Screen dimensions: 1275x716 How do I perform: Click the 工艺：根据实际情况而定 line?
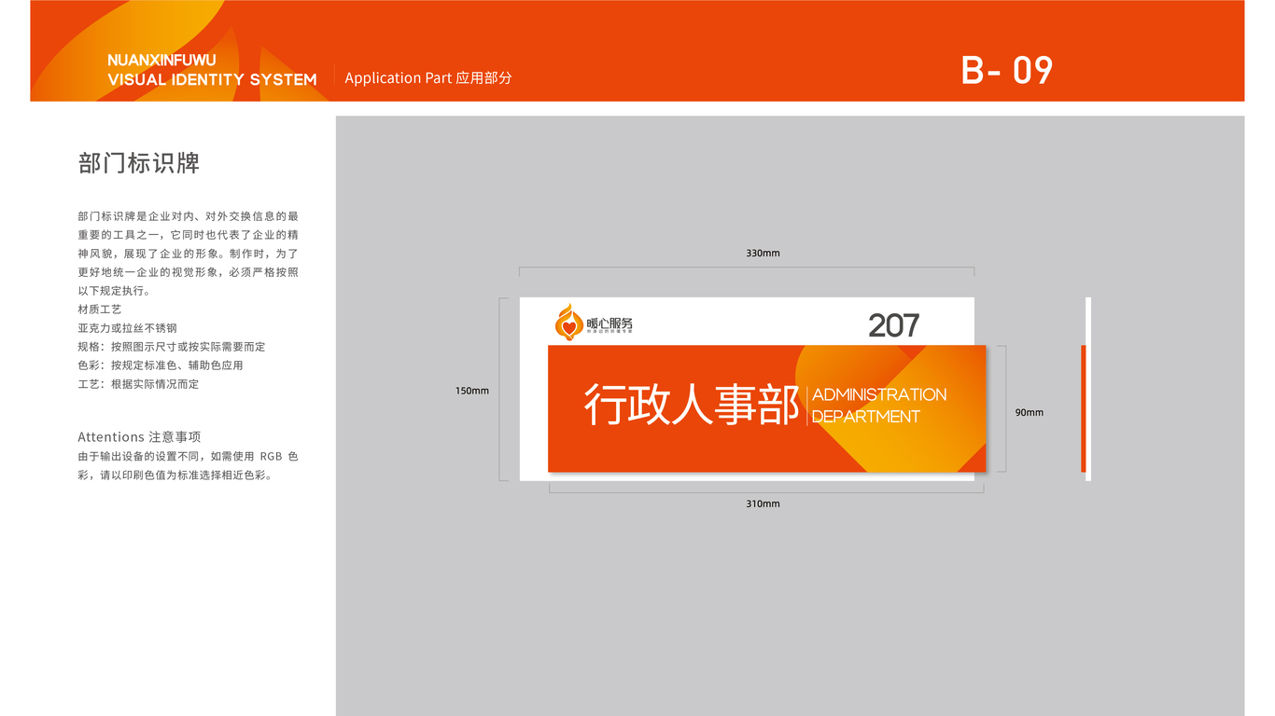point(139,384)
